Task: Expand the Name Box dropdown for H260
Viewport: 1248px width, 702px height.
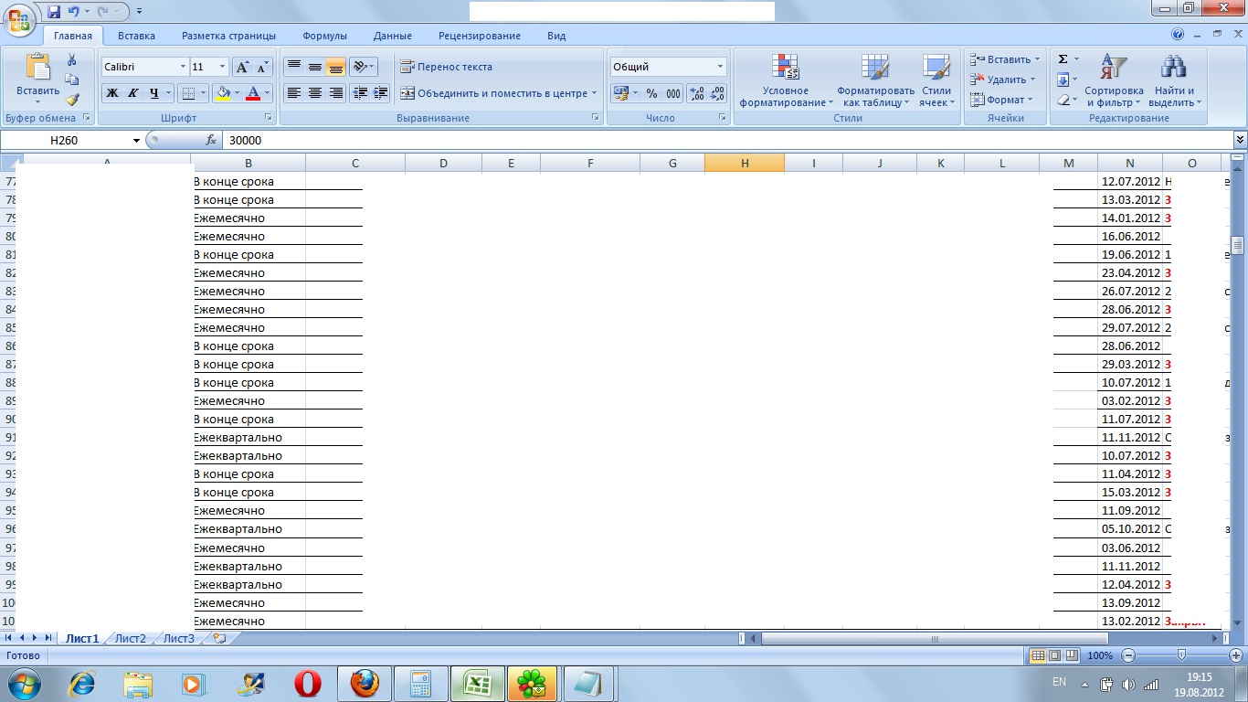Action: 137,140
